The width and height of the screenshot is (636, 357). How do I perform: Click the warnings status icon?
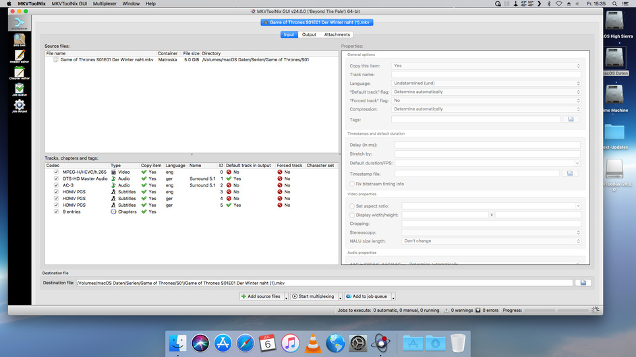pyautogui.click(x=446, y=310)
